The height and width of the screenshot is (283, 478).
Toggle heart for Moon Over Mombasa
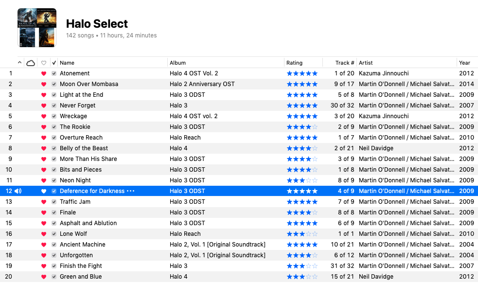click(x=44, y=84)
